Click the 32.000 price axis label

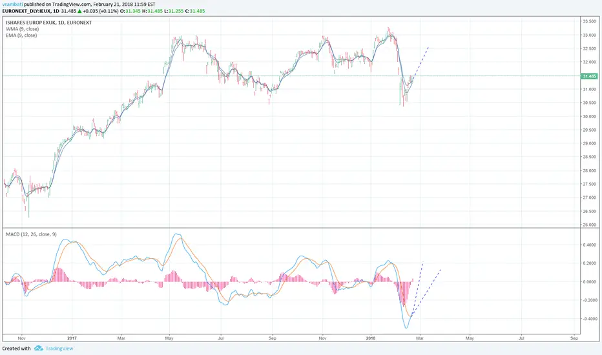tap(589, 62)
